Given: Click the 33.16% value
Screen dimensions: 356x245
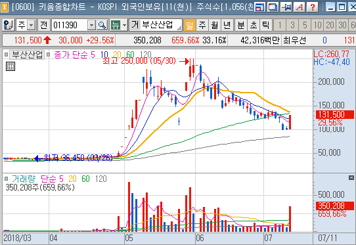Looking at the screenshot, I should point(214,41).
